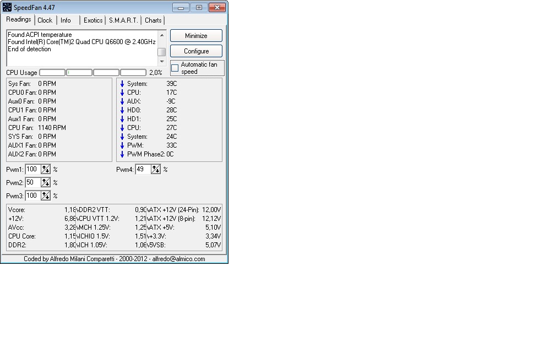
Task: Click the 'CPU Core' voltage reading
Action: pos(42,236)
